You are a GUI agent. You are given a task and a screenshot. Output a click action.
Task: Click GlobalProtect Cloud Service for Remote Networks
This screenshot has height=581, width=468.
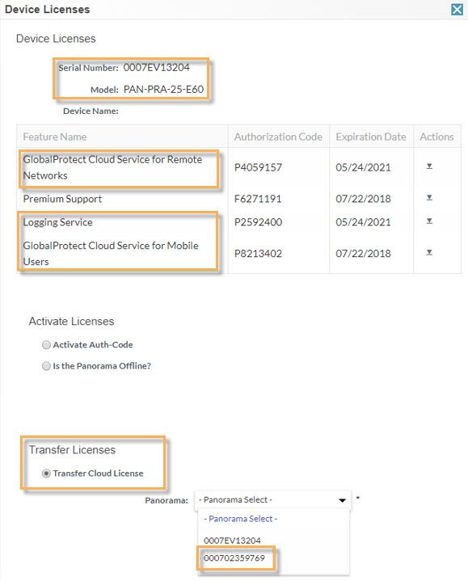[x=112, y=167]
